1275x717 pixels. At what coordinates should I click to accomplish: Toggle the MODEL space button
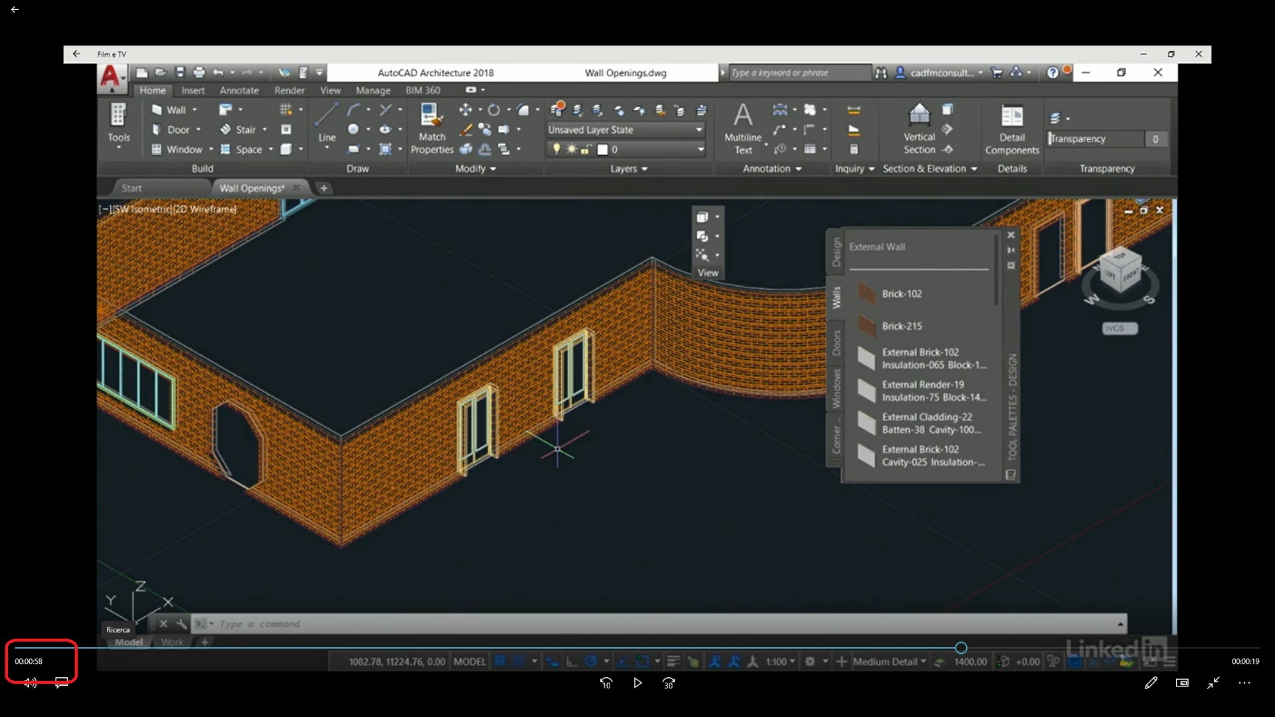point(469,661)
